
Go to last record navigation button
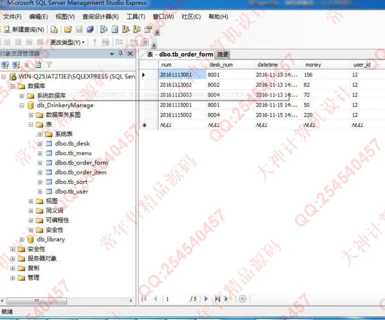click(x=217, y=298)
